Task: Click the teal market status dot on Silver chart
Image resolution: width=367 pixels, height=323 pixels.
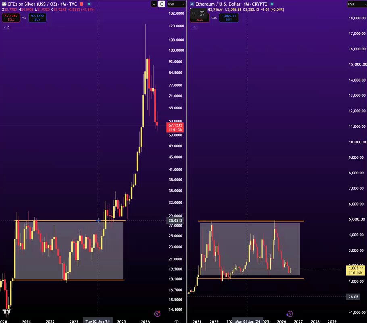Action: [89, 4]
